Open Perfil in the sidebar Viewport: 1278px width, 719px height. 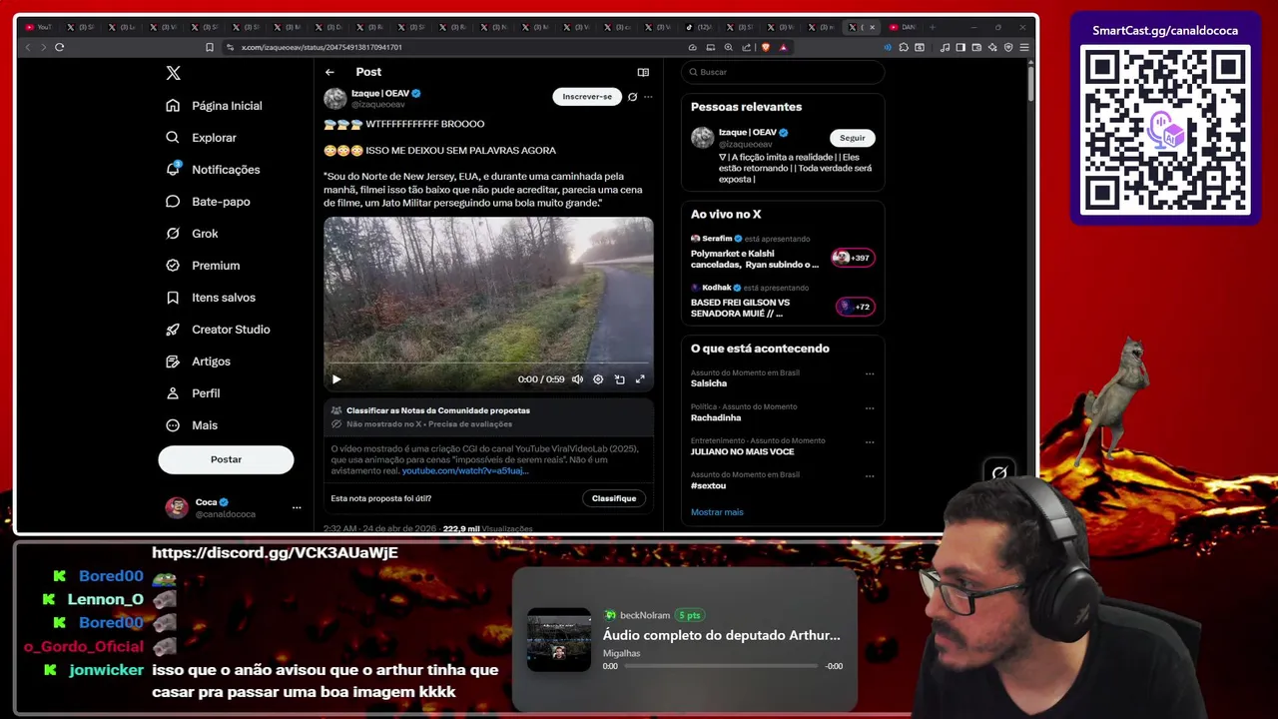tap(193, 393)
